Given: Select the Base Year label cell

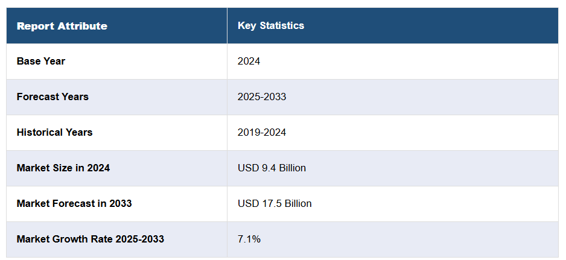Looking at the screenshot, I should coord(41,61).
